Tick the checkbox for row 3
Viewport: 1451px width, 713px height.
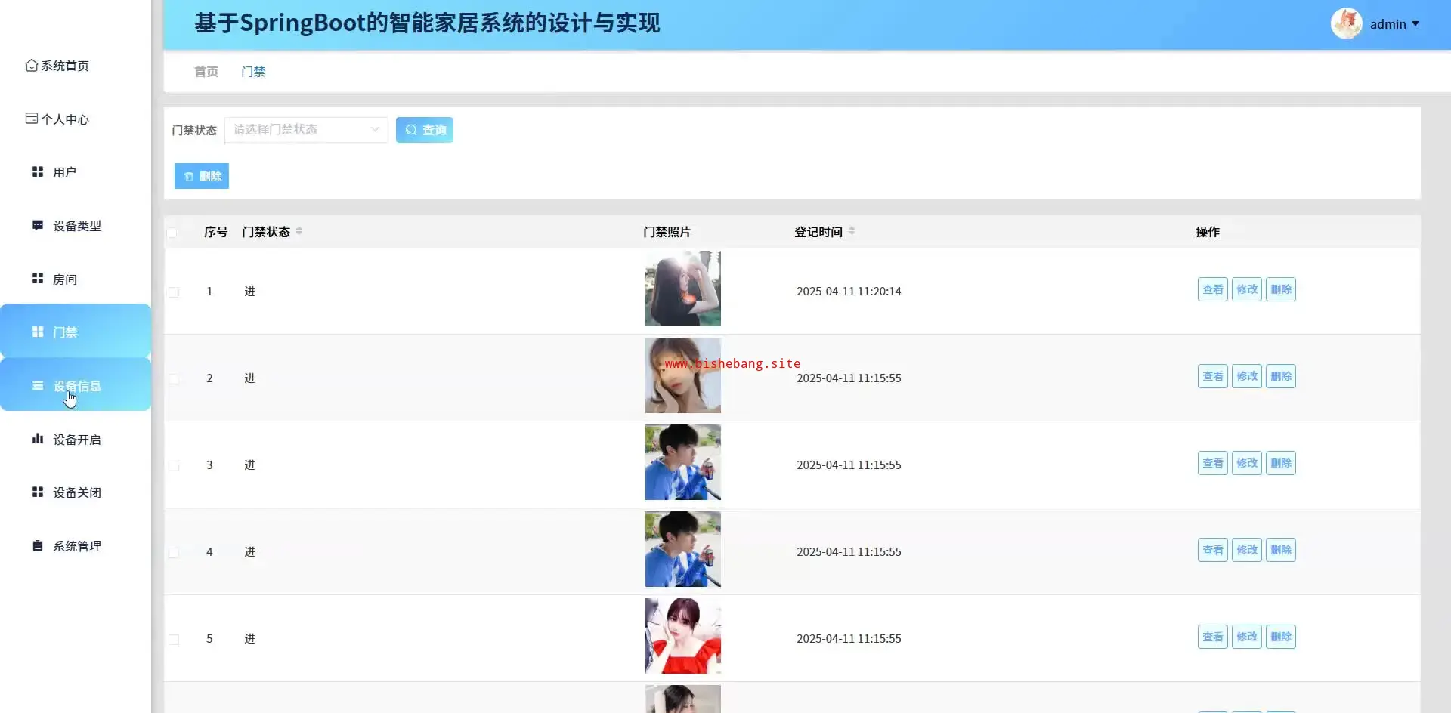[x=174, y=465]
